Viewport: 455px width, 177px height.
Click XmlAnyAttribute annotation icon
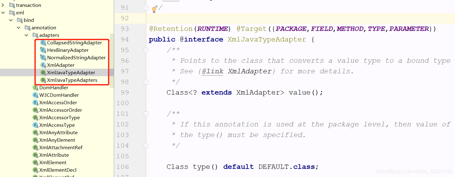35,132
